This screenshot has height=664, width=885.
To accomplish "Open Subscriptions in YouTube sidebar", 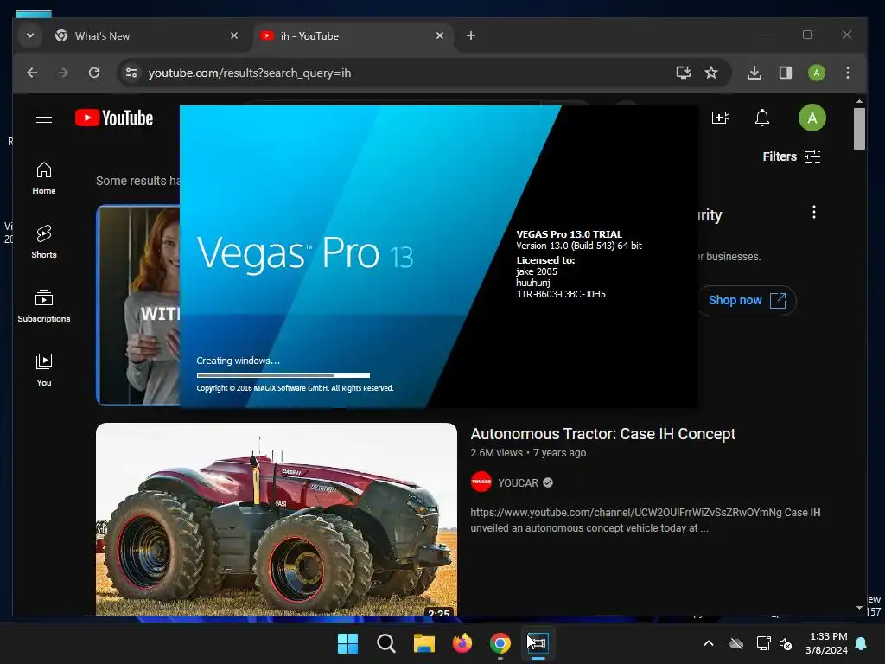I will (x=44, y=306).
